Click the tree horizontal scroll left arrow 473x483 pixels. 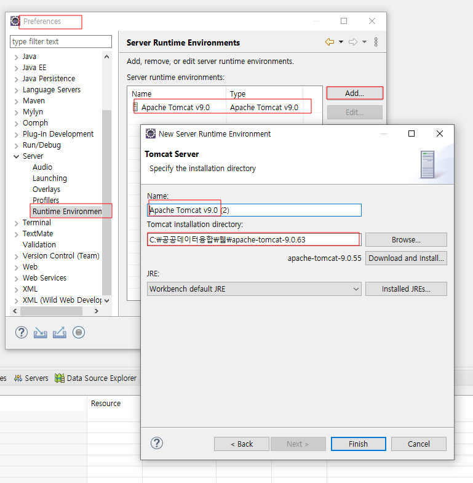[x=15, y=311]
